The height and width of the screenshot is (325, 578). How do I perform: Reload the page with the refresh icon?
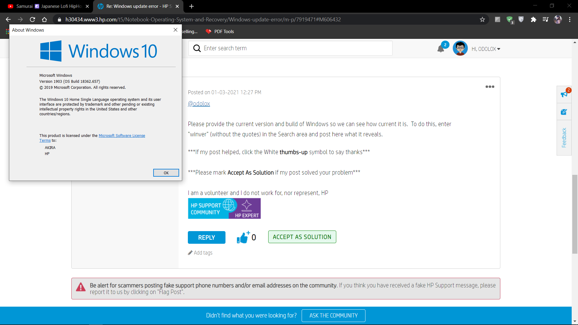pyautogui.click(x=33, y=20)
